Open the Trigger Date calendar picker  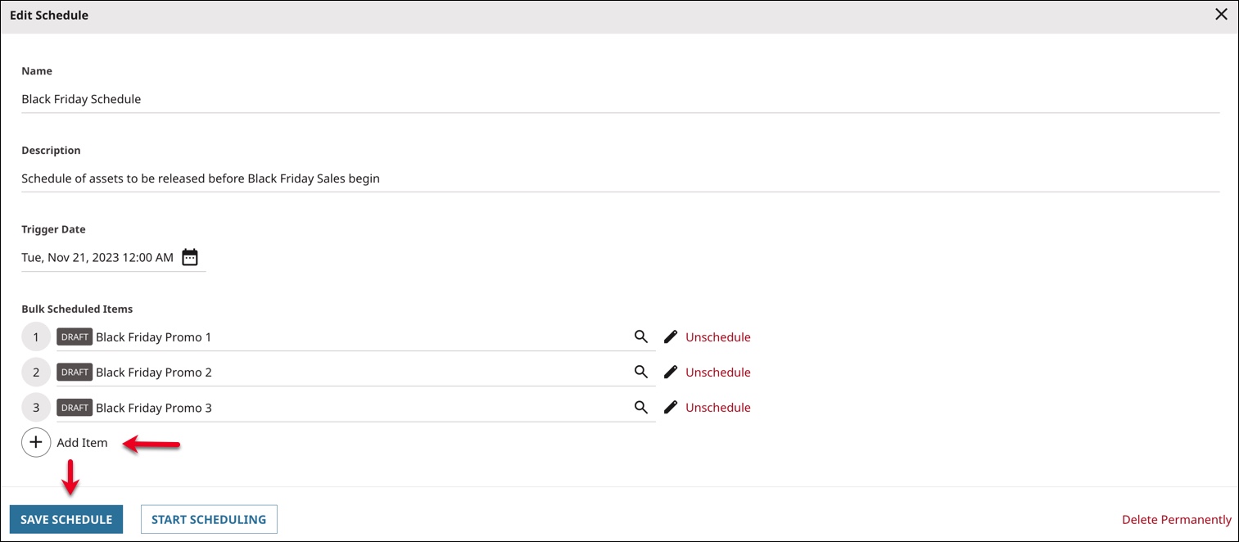pyautogui.click(x=190, y=257)
